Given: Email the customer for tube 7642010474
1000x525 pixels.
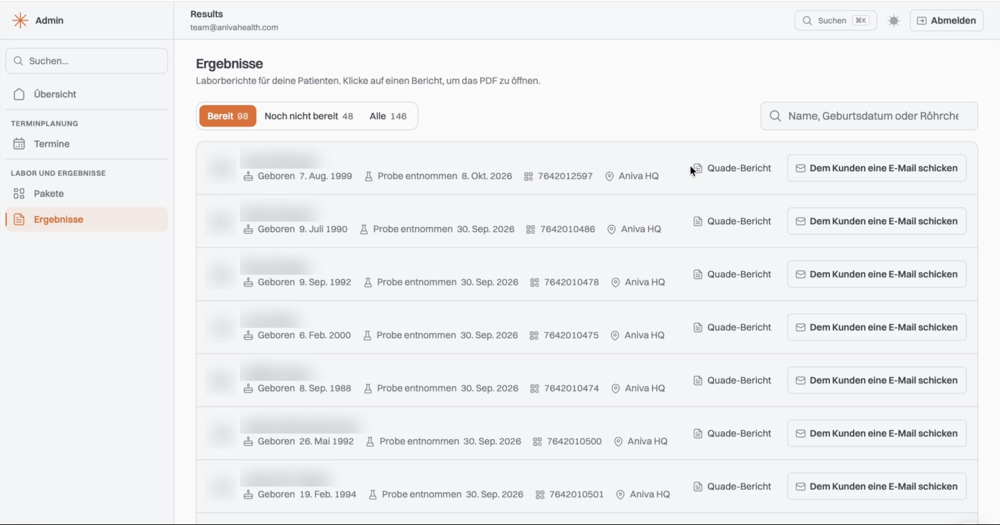Looking at the screenshot, I should pyautogui.click(x=877, y=380).
